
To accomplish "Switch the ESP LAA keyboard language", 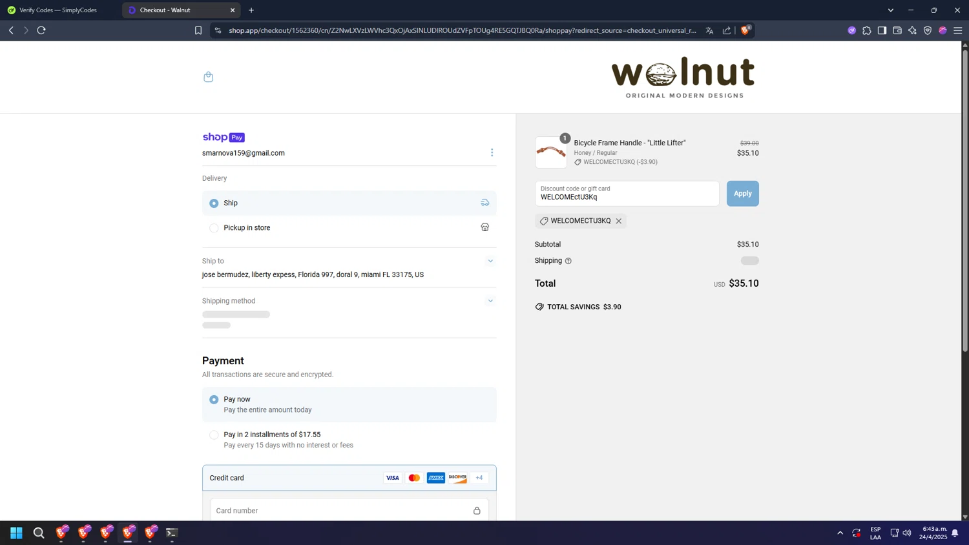I will pyautogui.click(x=875, y=533).
